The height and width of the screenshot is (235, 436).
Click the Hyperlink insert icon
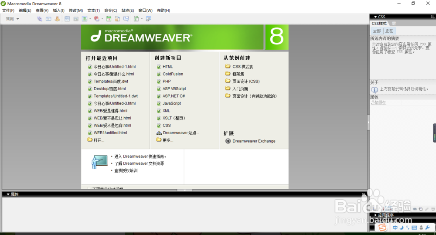[x=40, y=19]
